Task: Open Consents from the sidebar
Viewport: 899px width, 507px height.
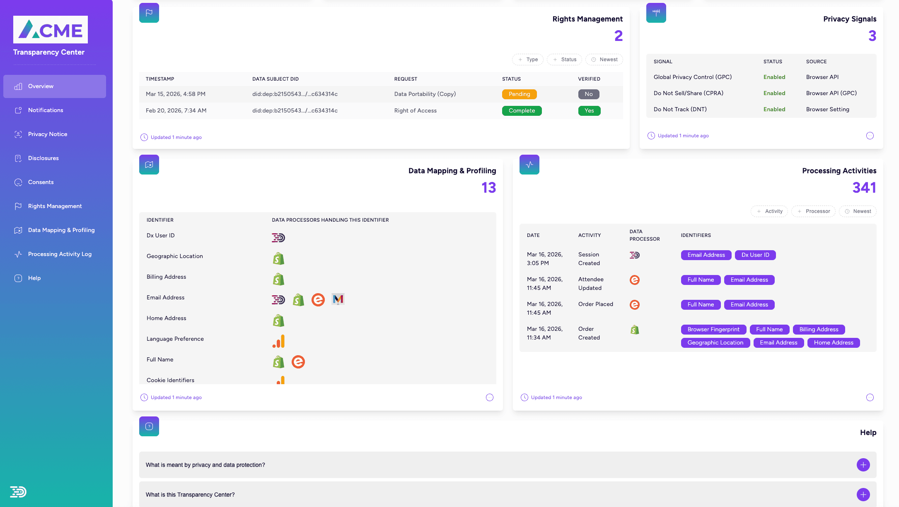Action: tap(41, 182)
